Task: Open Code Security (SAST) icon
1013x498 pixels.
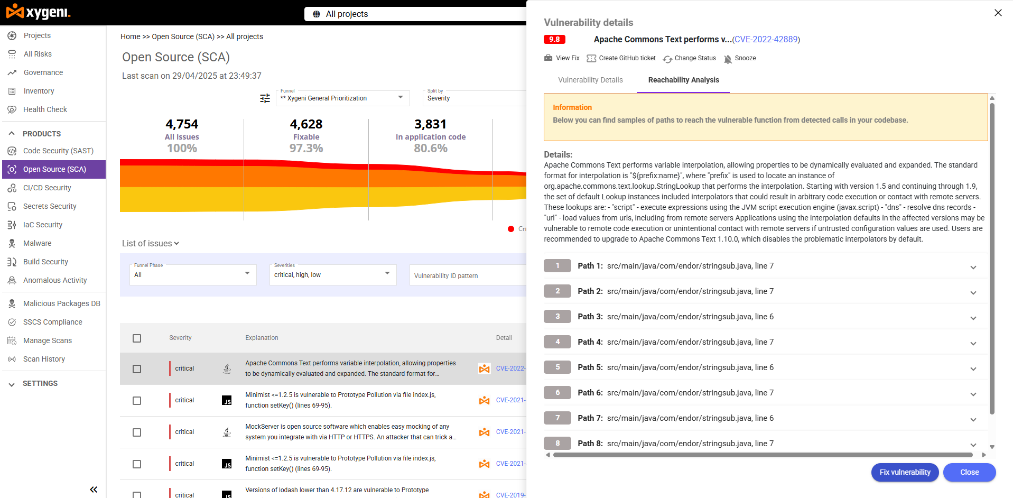Action: tap(12, 151)
